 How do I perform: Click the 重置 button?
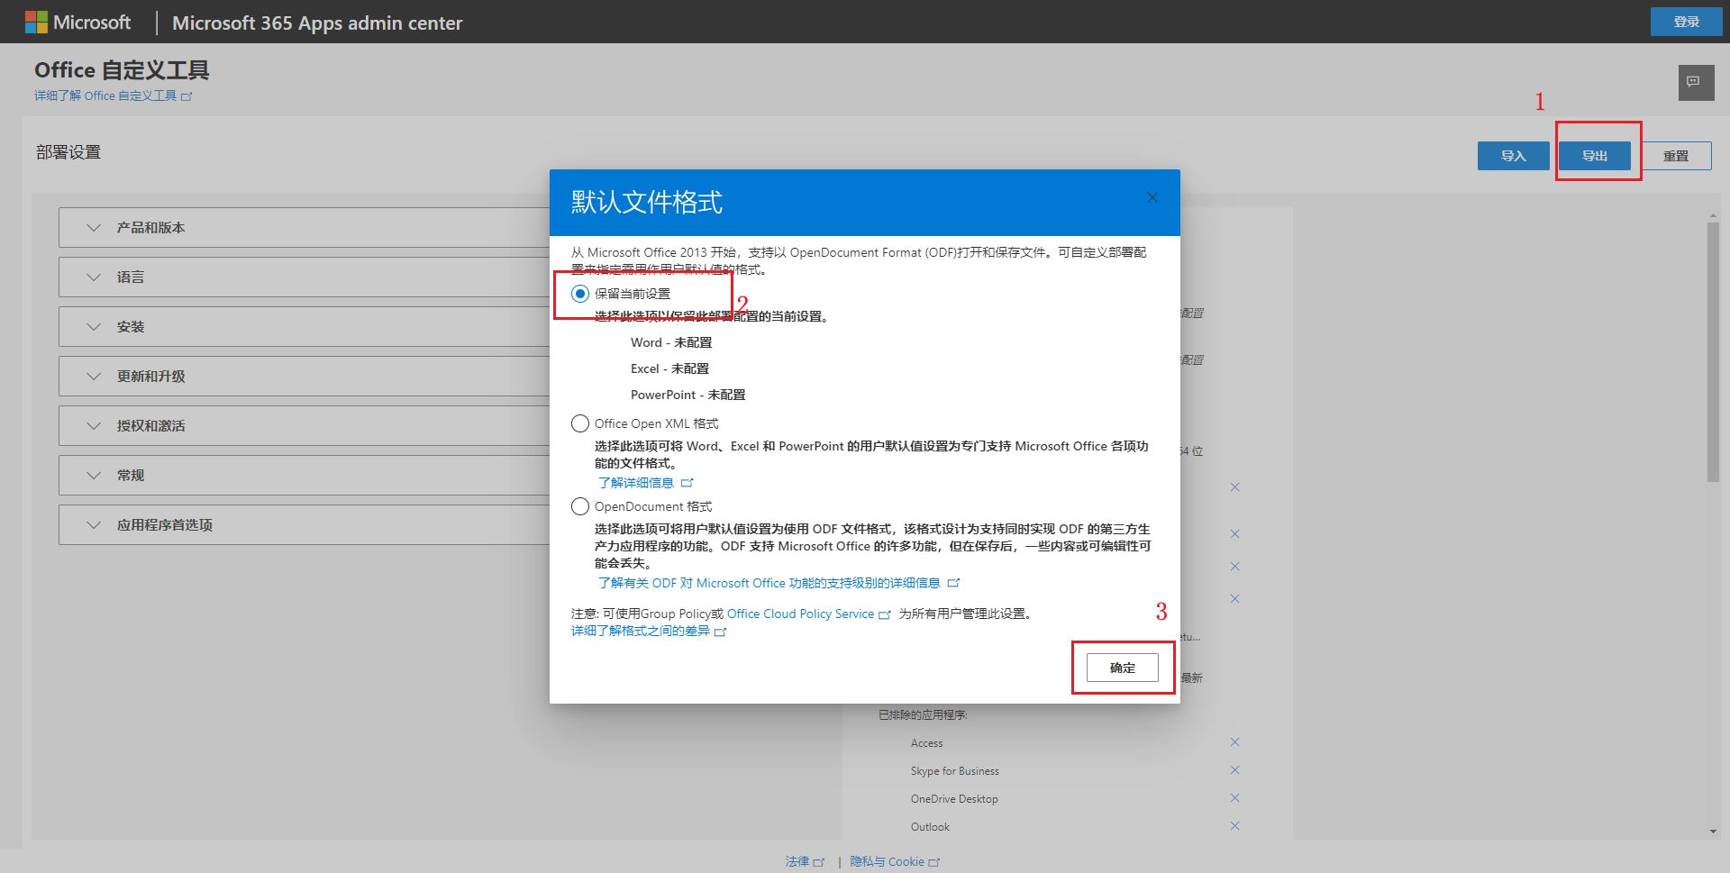click(1676, 156)
